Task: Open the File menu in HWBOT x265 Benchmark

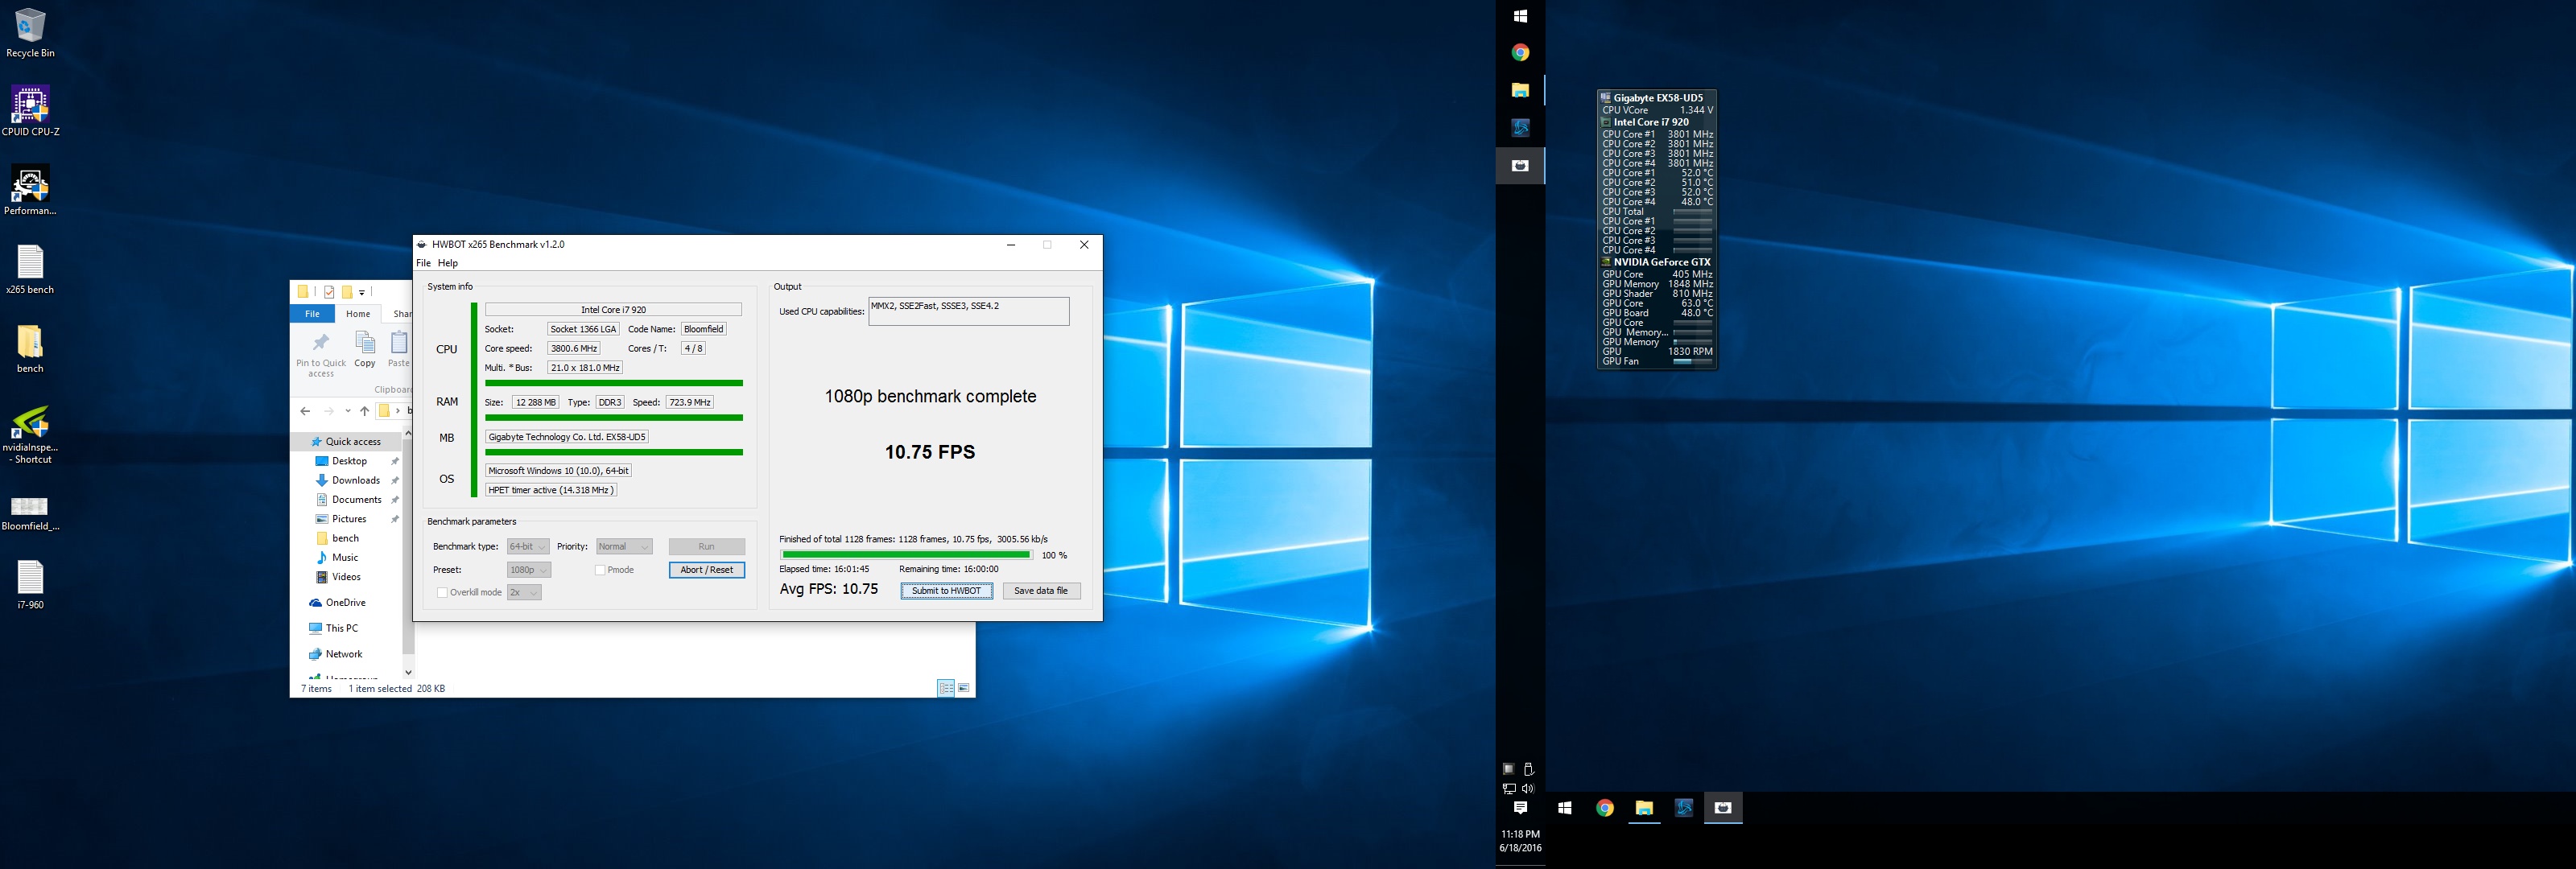Action: click(x=423, y=263)
